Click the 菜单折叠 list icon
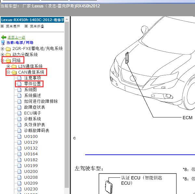Viewport: 195px width, 194px height. point(26,26)
